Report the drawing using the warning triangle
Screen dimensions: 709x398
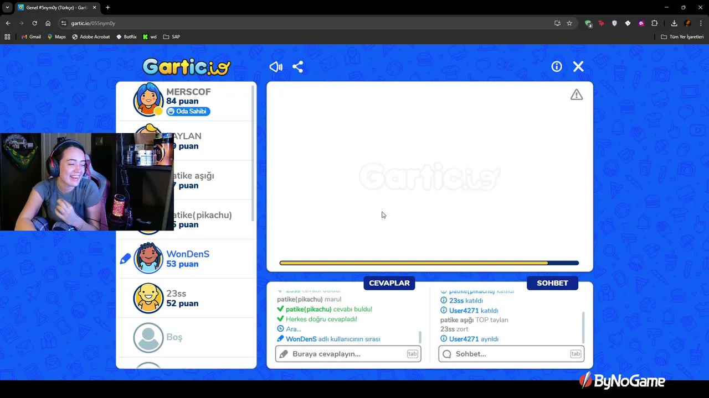tap(577, 95)
